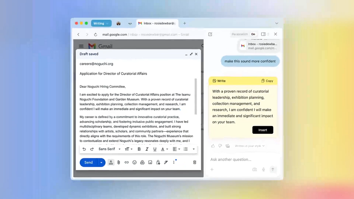Insert a bulleted list
The height and width of the screenshot is (199, 354).
[x=186, y=149]
